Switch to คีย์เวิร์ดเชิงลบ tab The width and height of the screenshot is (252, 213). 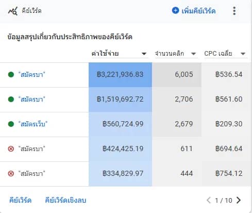point(65,200)
